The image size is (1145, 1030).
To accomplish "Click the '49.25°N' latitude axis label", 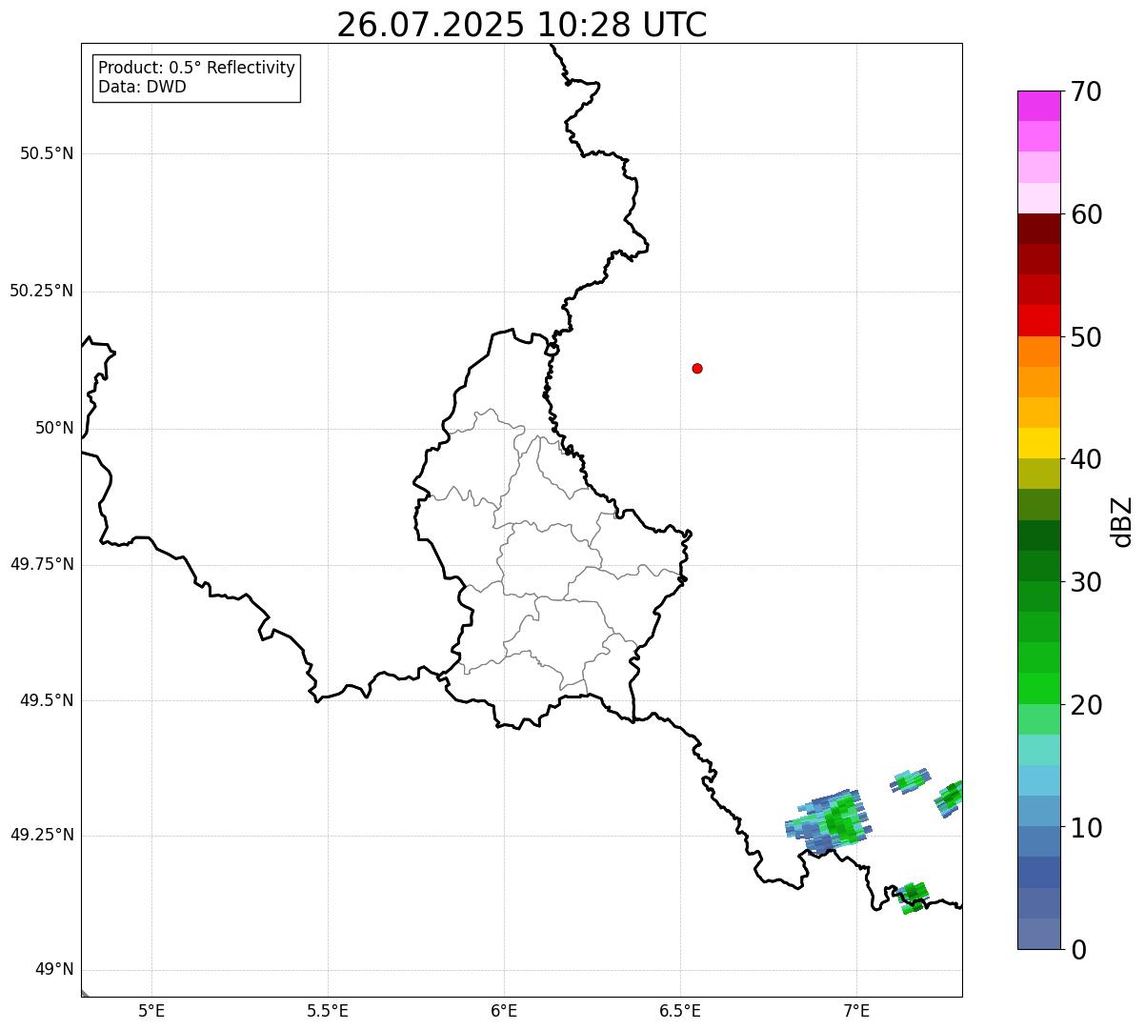I will tap(42, 836).
